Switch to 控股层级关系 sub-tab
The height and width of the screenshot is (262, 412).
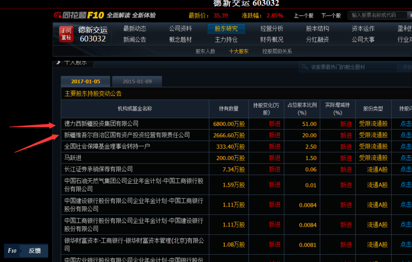[x=277, y=51]
